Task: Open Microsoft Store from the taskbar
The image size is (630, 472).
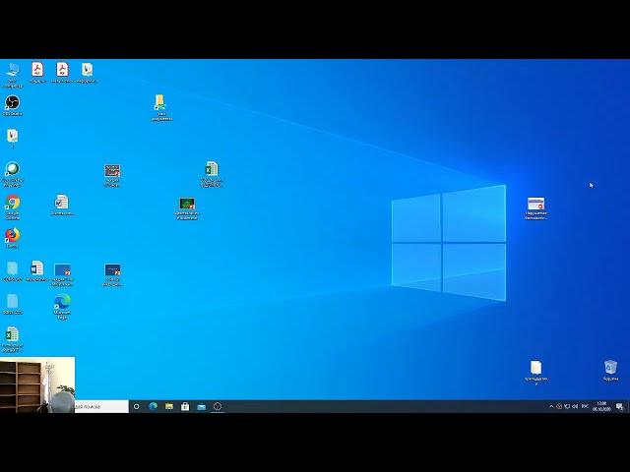Action: tap(185, 406)
